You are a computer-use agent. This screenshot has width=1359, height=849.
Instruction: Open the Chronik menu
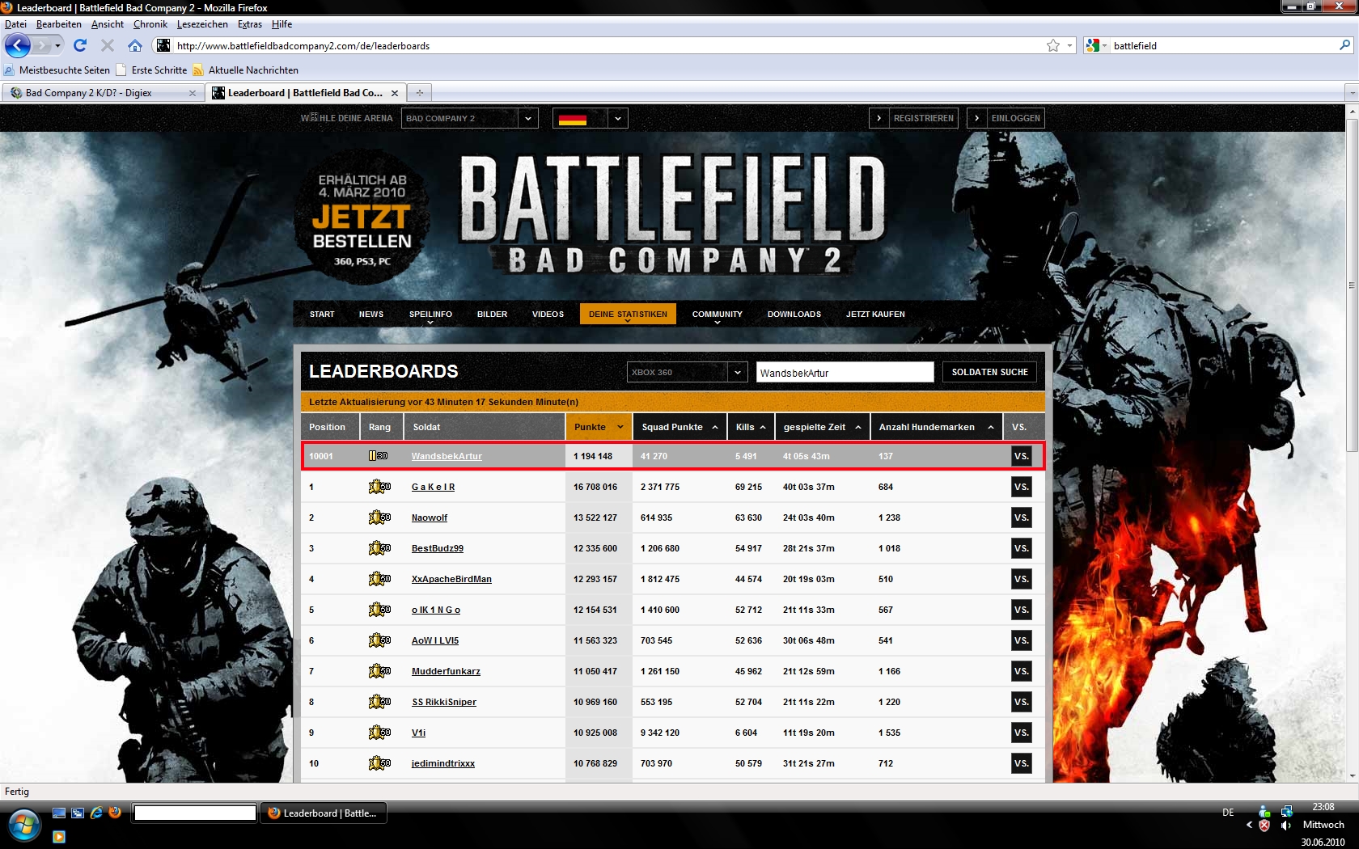pos(150,24)
